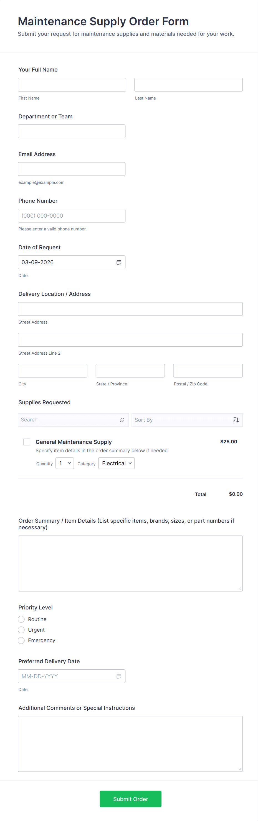Focus the Phone Number input
This screenshot has height=821, width=258.
pos(72,216)
